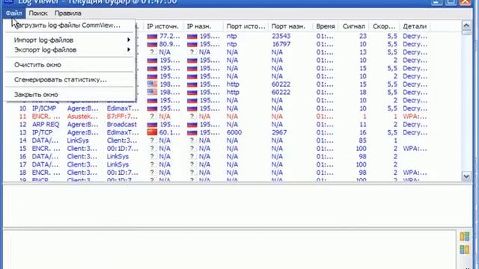This screenshot has height=269, width=479.
Task: Sort by Порт исто... column header
Action: click(245, 27)
